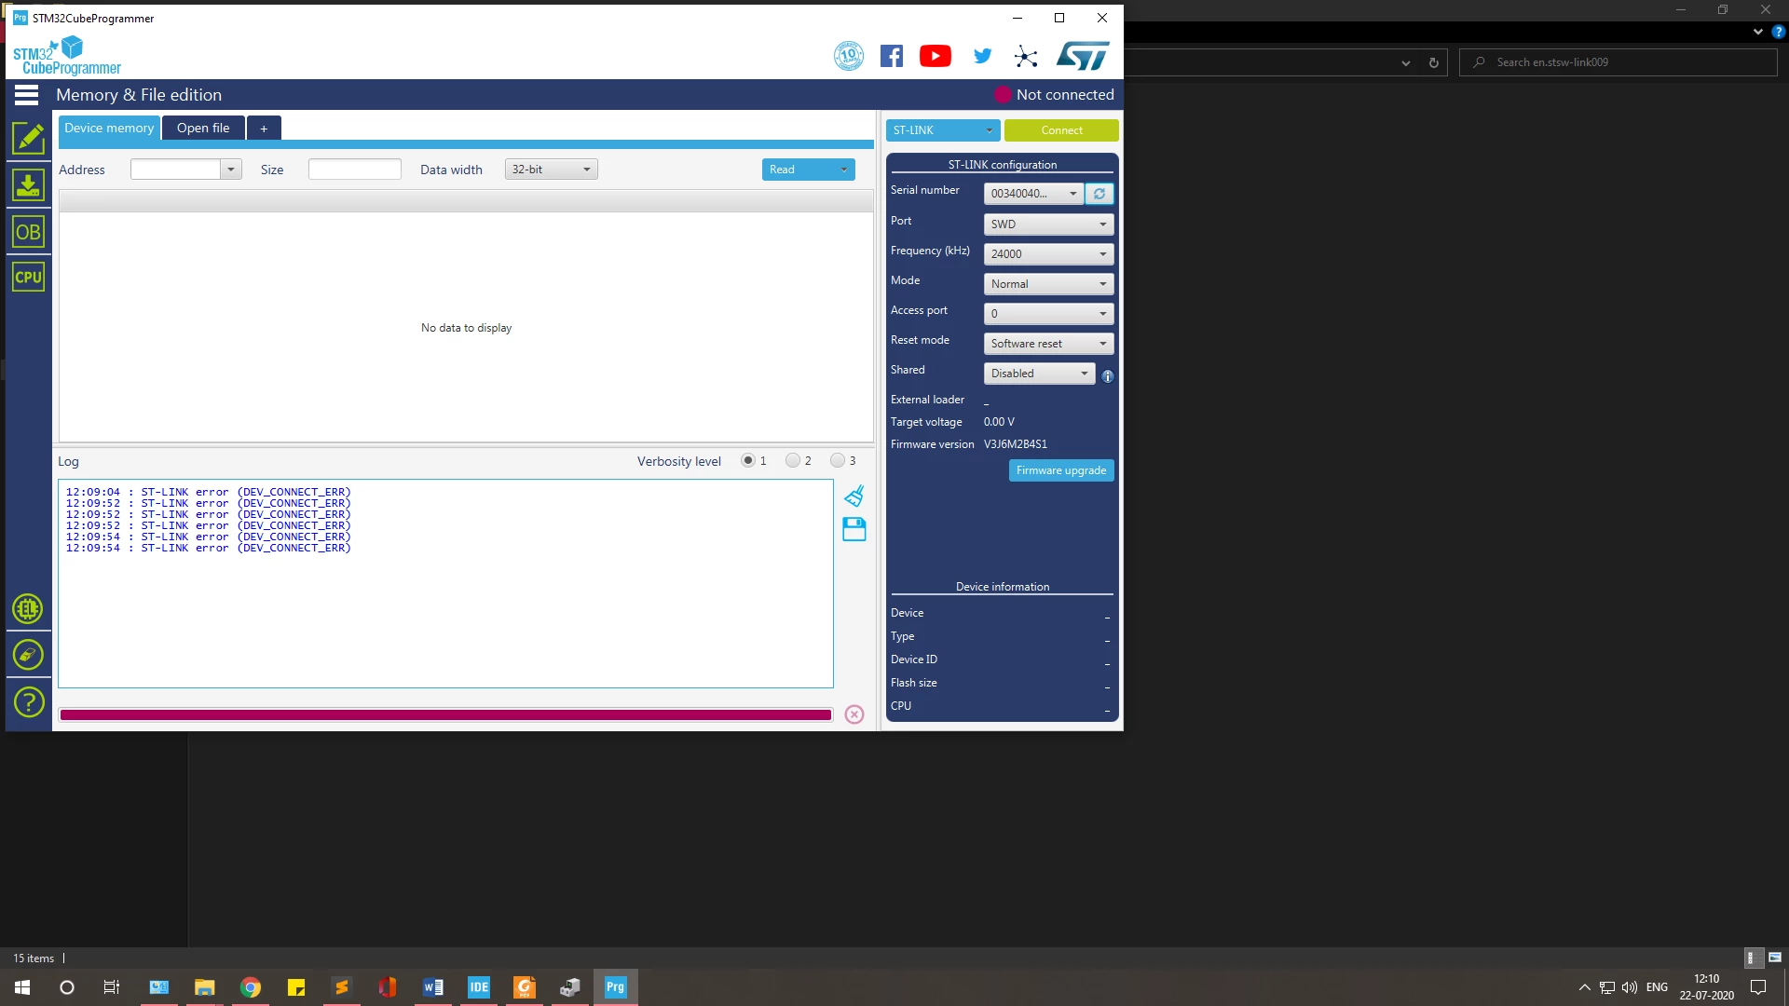1789x1006 pixels.
Task: Open the CPU panel in the sidebar
Action: coord(28,277)
